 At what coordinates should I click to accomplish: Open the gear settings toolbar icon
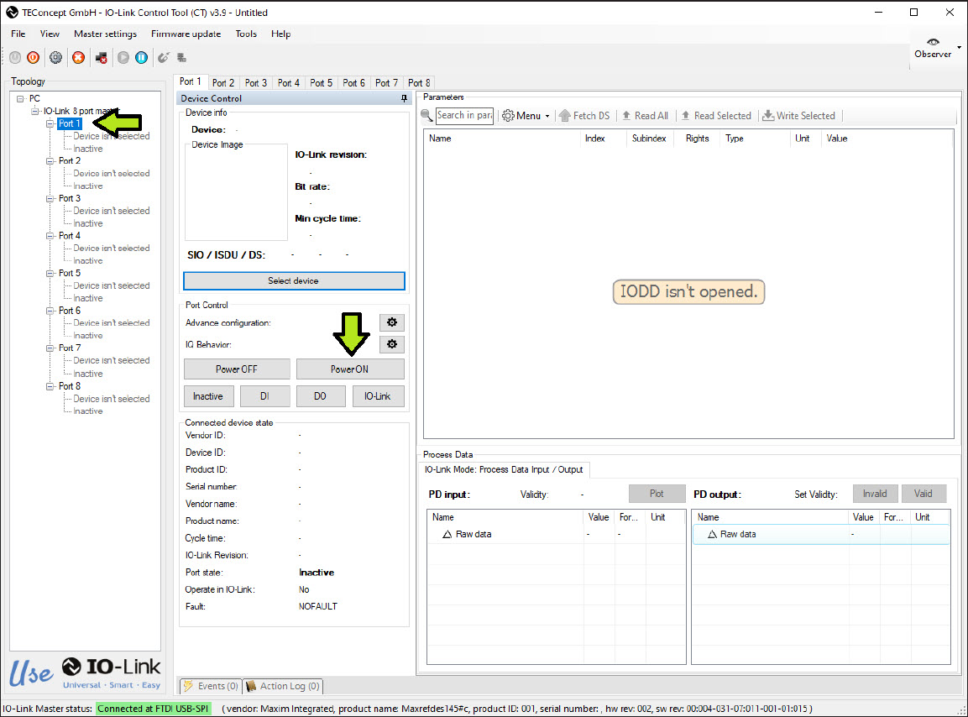point(55,57)
